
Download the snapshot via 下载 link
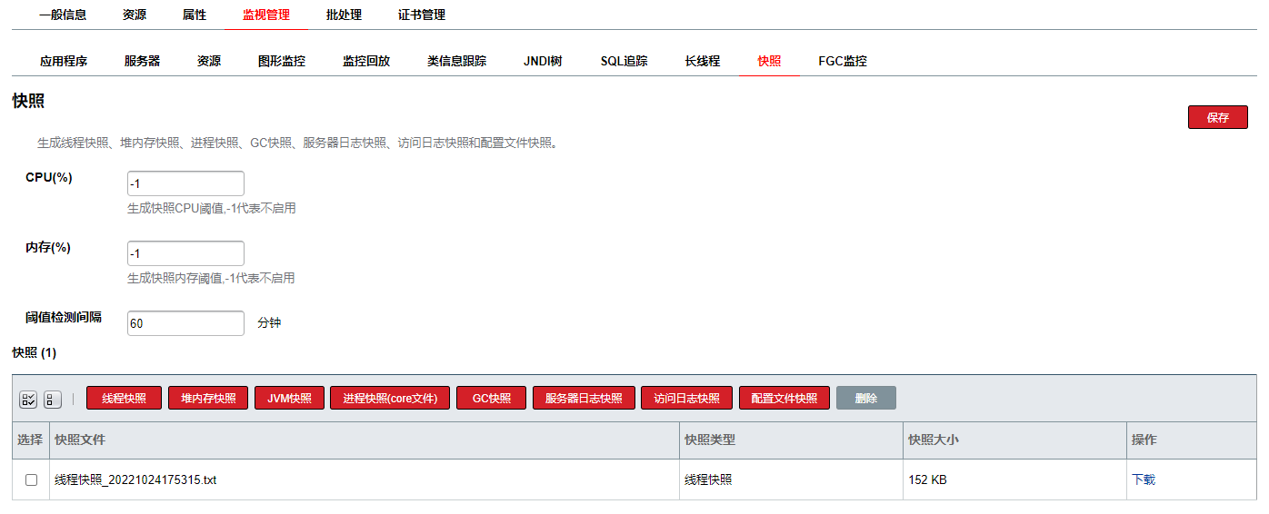(x=1143, y=479)
